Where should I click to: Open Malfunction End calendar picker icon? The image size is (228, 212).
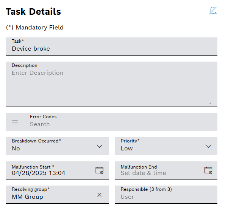pos(208,170)
